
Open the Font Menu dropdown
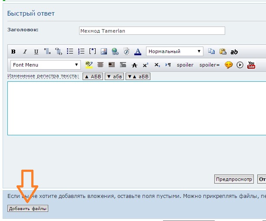pyautogui.click(x=46, y=65)
